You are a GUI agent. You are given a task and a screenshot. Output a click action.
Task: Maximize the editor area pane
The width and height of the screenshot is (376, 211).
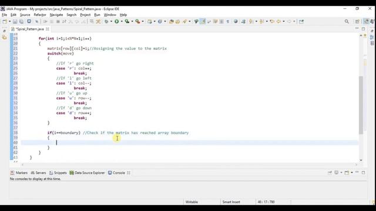coord(363,29)
